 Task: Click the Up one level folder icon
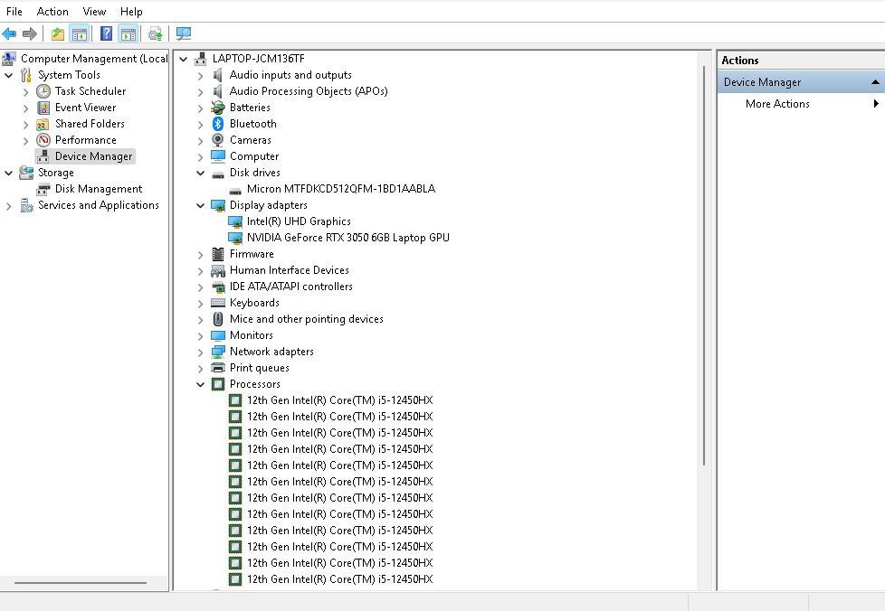click(x=58, y=33)
